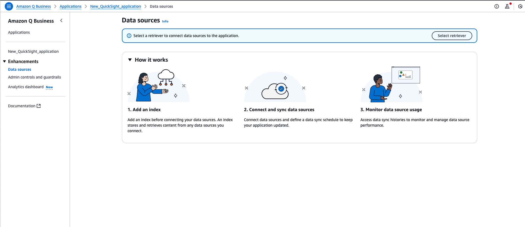This screenshot has width=525, height=227.
Task: Click '2. Connect and sync data sources' heading
Action: 279,109
